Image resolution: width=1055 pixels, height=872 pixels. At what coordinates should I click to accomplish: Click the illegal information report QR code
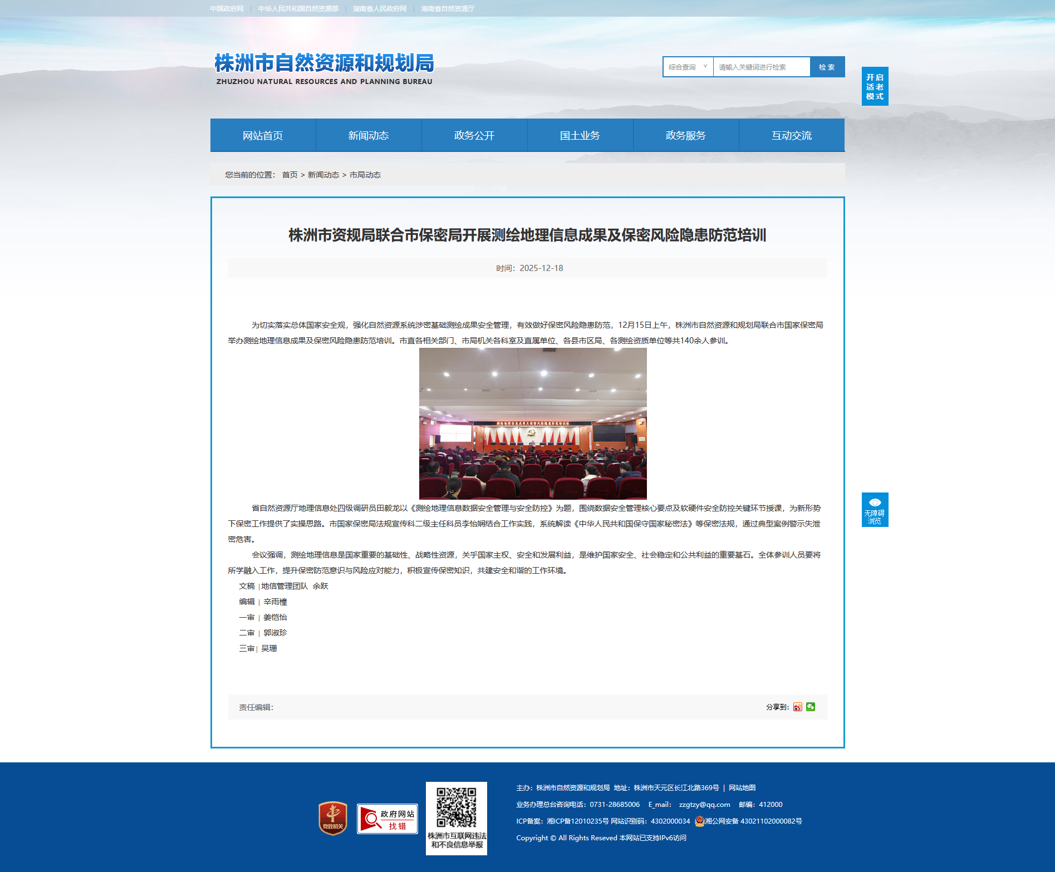coord(457,808)
